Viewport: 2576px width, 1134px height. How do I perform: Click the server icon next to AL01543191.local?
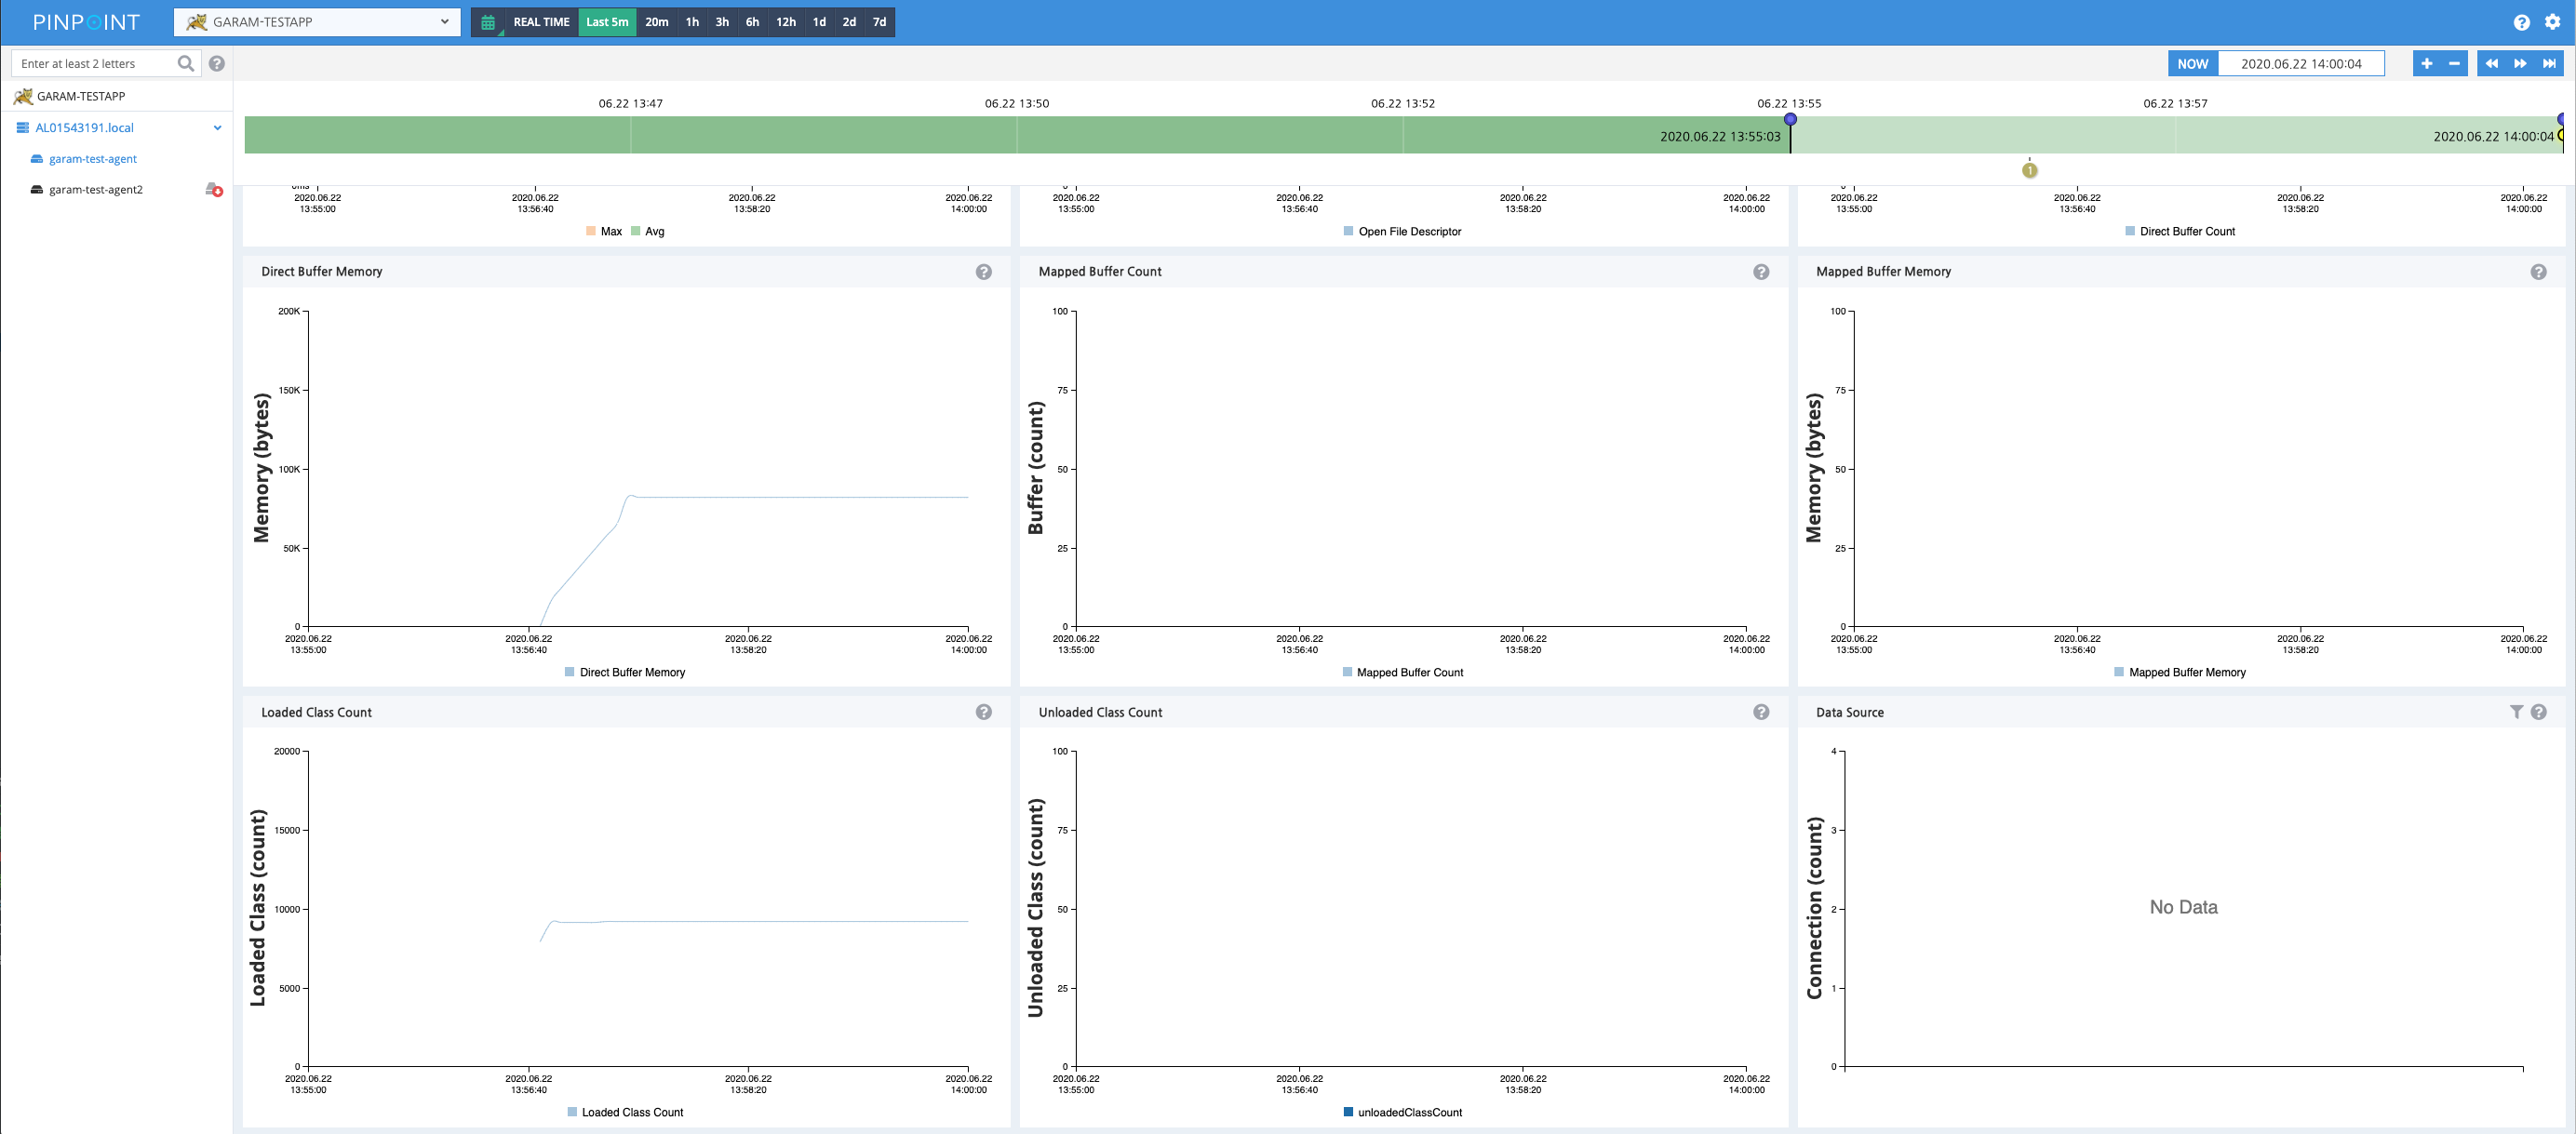pos(22,127)
